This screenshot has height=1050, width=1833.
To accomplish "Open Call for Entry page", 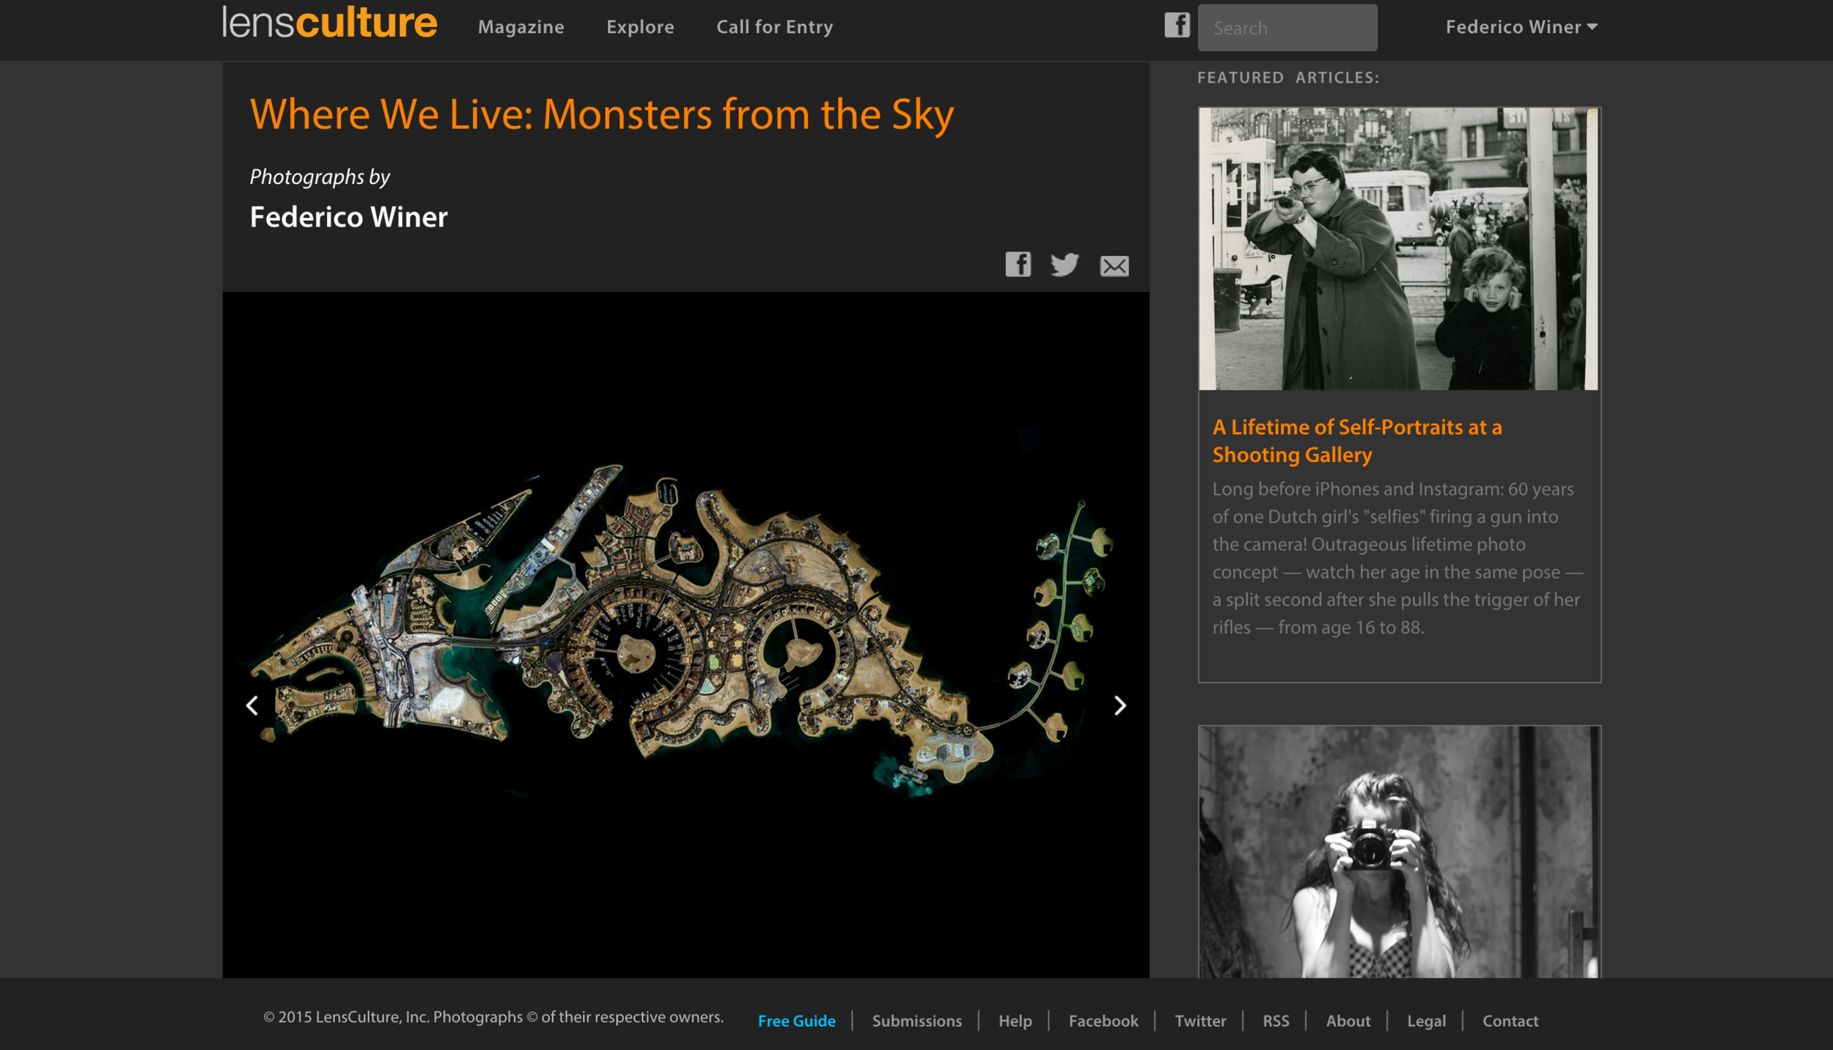I will (x=774, y=27).
